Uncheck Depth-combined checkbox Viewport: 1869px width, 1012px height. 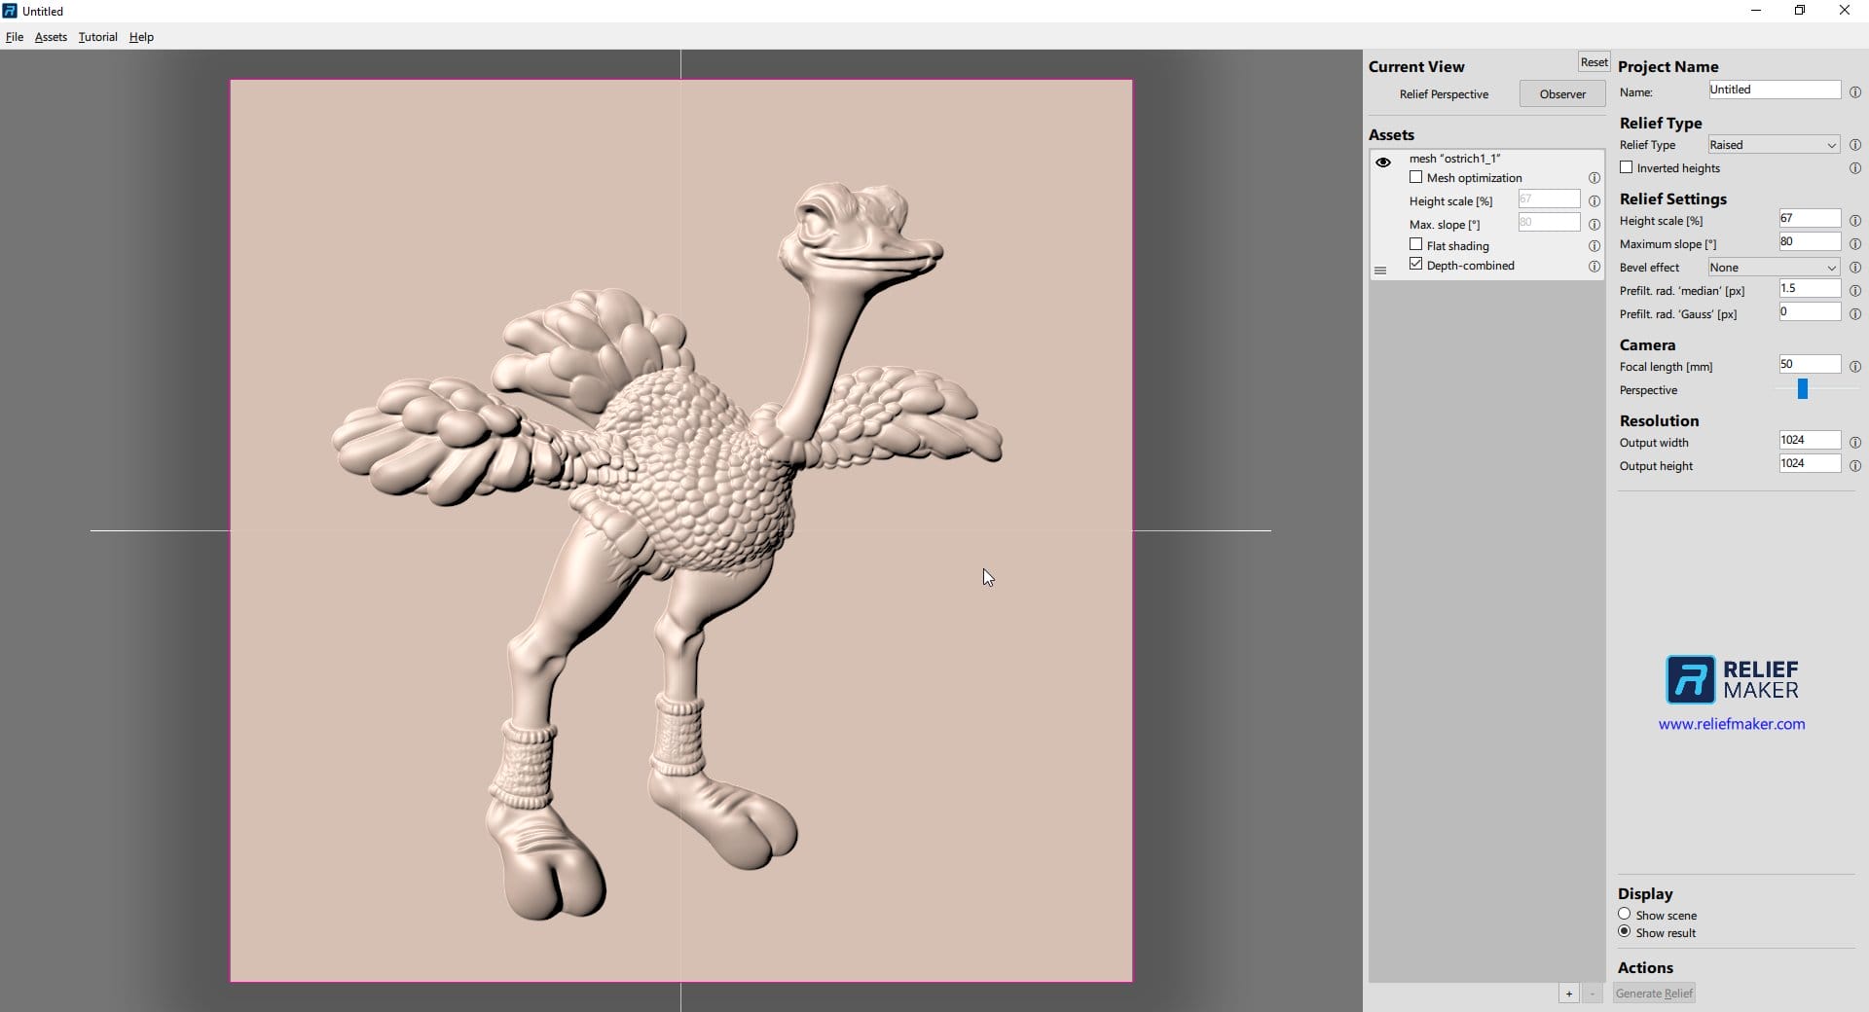click(x=1416, y=265)
